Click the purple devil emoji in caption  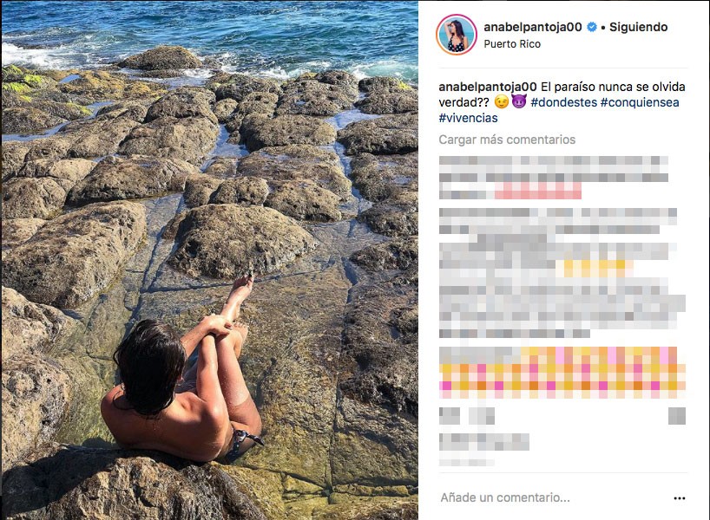tap(519, 102)
